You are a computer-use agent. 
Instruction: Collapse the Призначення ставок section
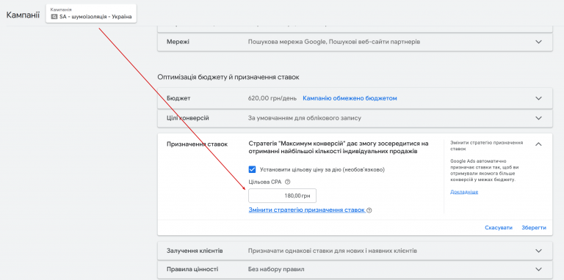click(x=538, y=144)
